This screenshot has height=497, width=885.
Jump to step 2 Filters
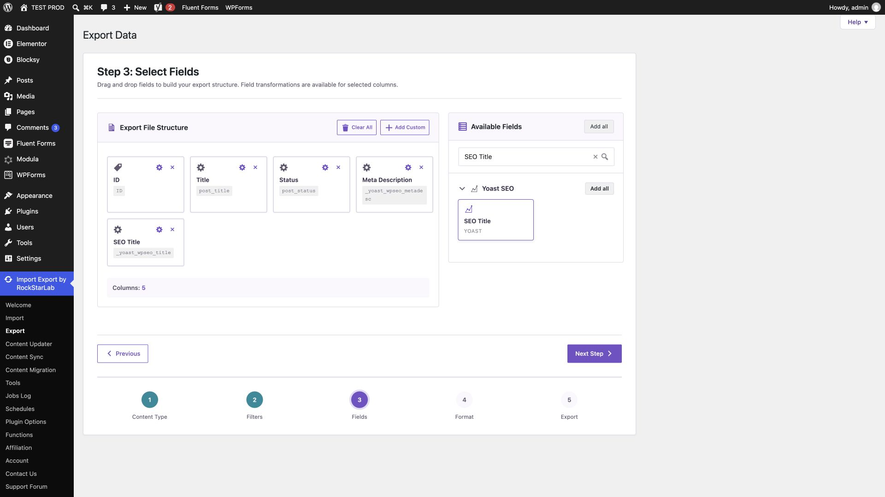[x=254, y=400]
